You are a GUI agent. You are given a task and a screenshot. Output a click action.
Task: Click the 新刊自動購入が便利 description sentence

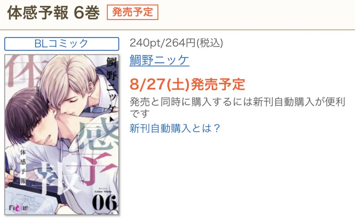[237, 107]
